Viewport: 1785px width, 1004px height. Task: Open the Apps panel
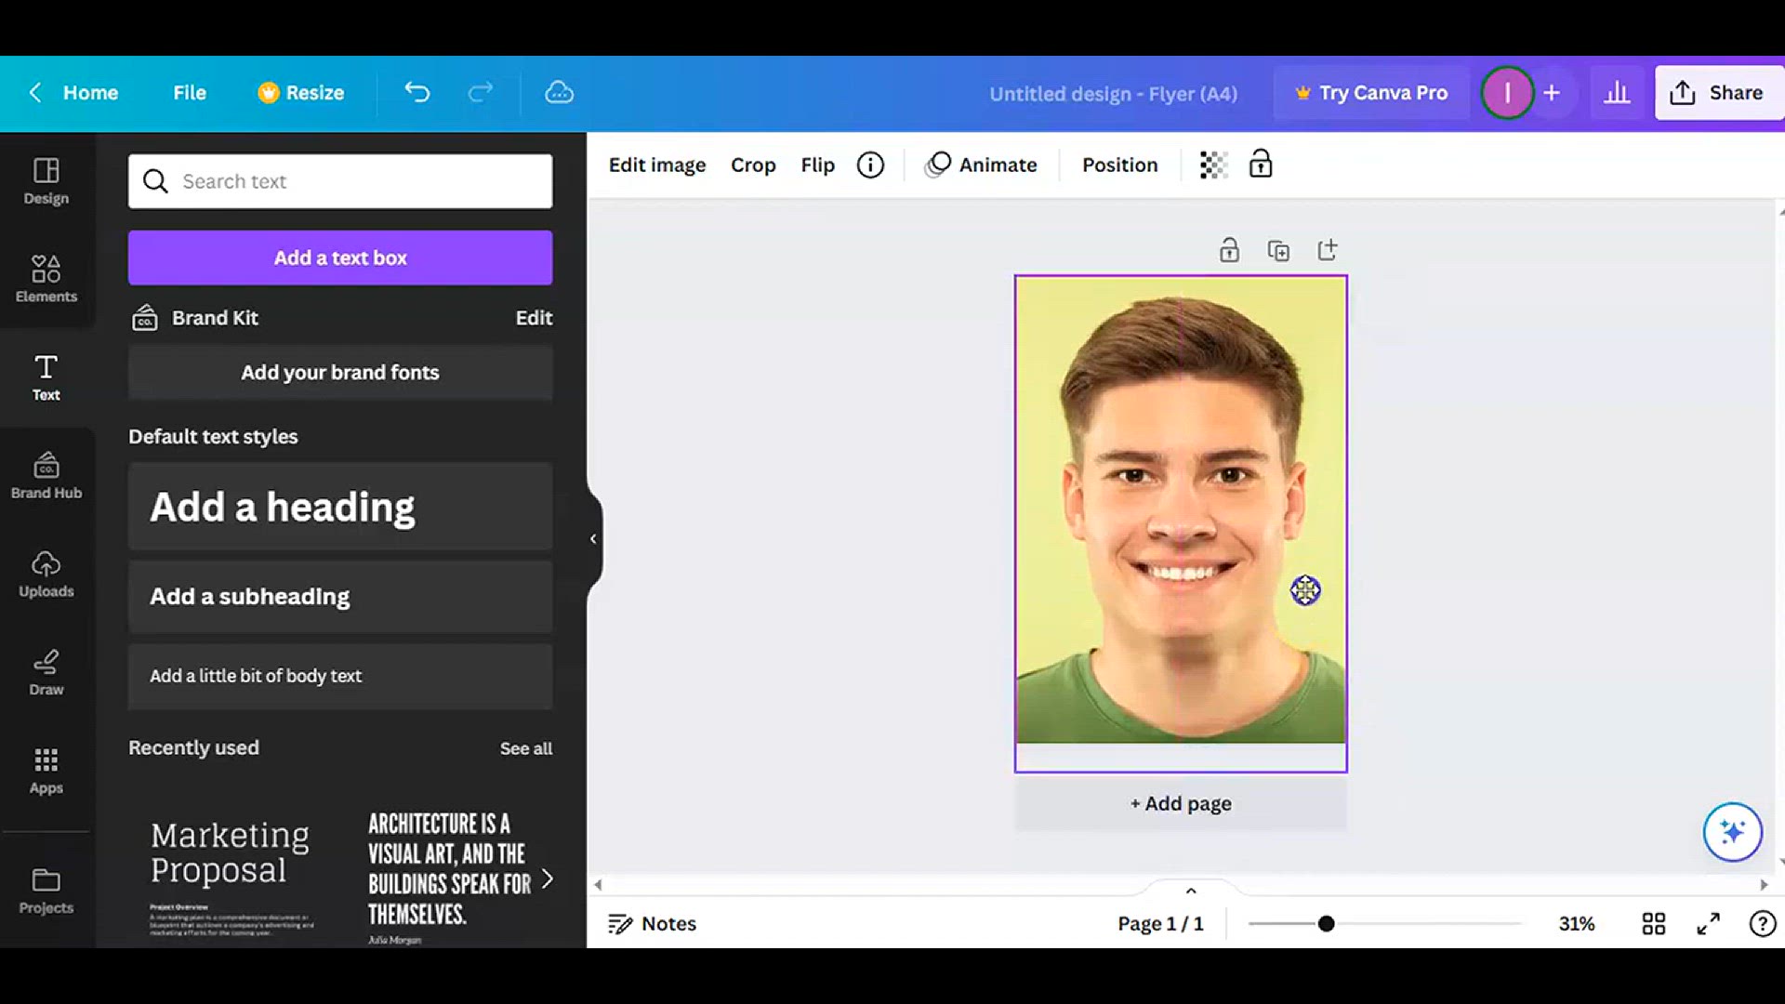point(46,772)
